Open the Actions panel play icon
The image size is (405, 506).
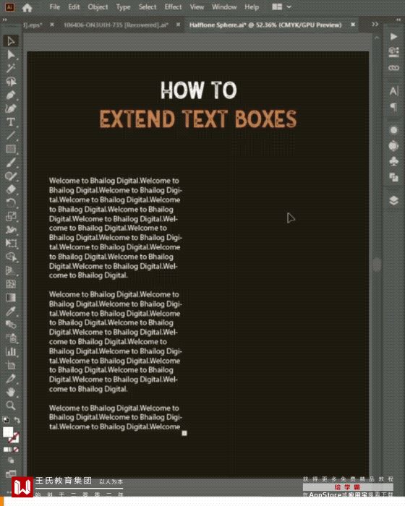click(393, 36)
